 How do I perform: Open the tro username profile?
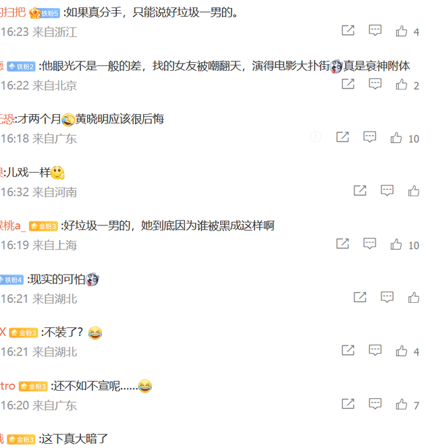click(7, 386)
